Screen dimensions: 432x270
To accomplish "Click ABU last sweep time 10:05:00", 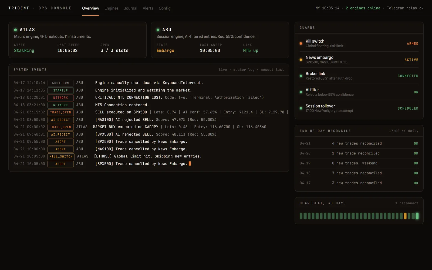I will click(210, 50).
